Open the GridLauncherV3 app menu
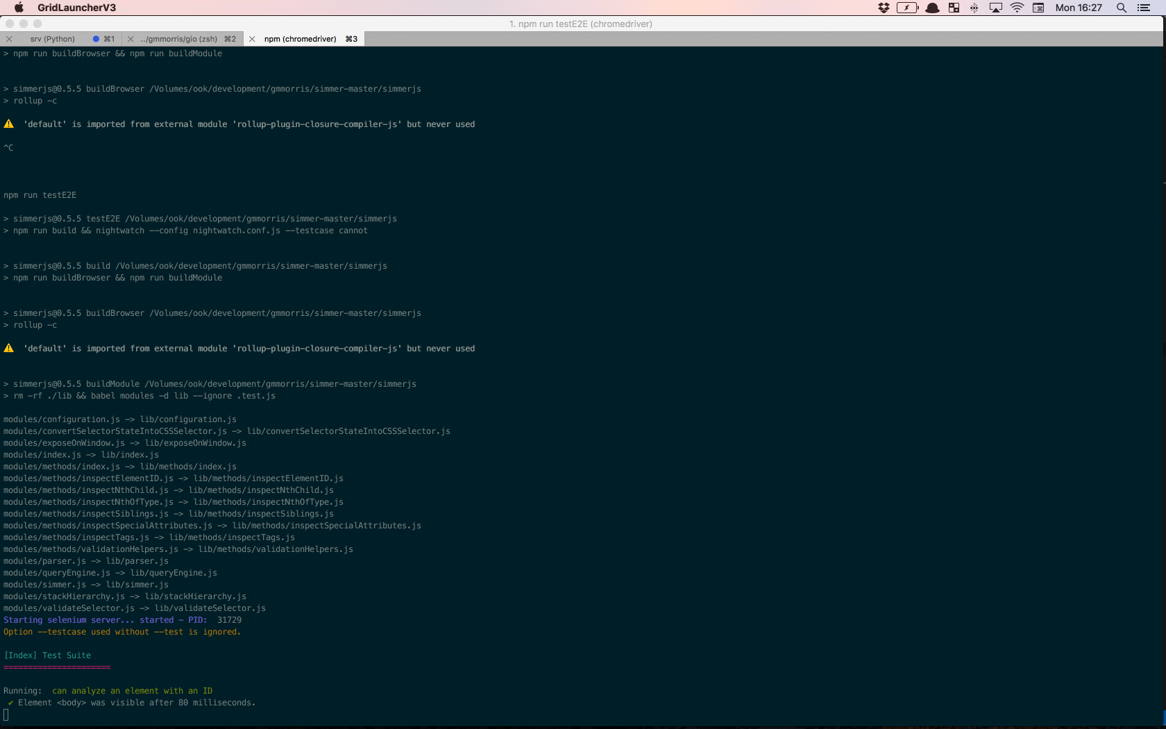Viewport: 1166px width, 729px height. pos(76,8)
